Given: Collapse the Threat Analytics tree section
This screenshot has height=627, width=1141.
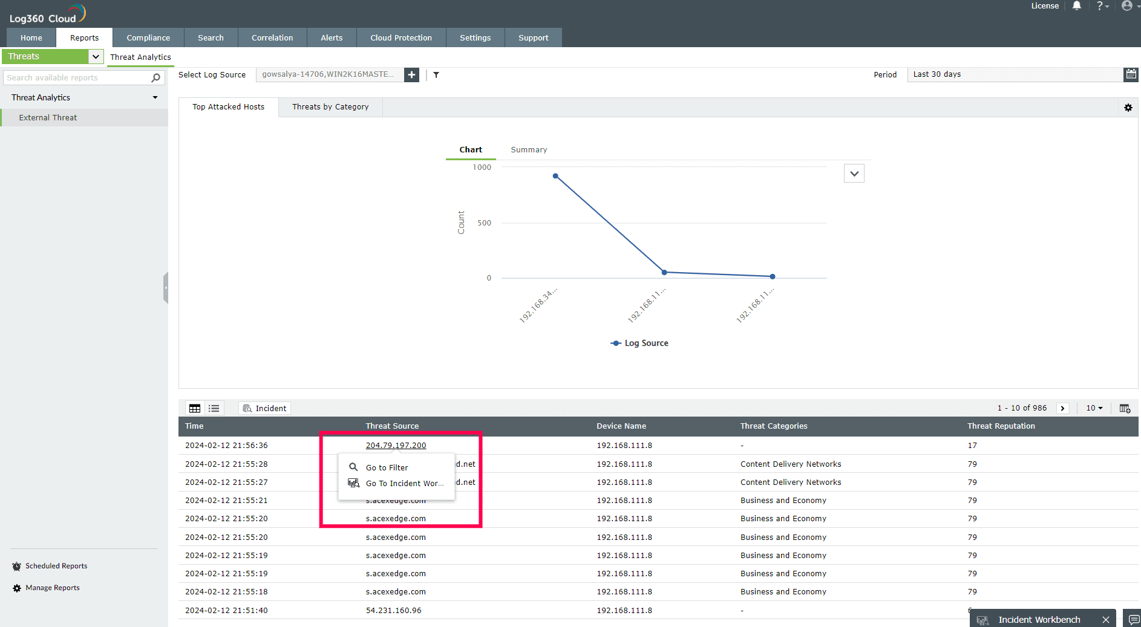Looking at the screenshot, I should (x=155, y=98).
